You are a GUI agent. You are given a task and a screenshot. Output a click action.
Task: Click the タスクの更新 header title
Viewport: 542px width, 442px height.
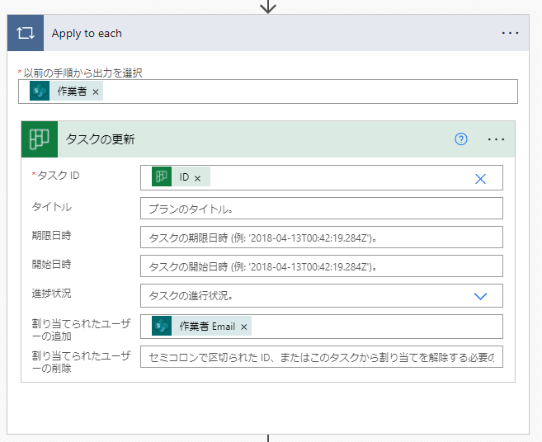coord(101,139)
